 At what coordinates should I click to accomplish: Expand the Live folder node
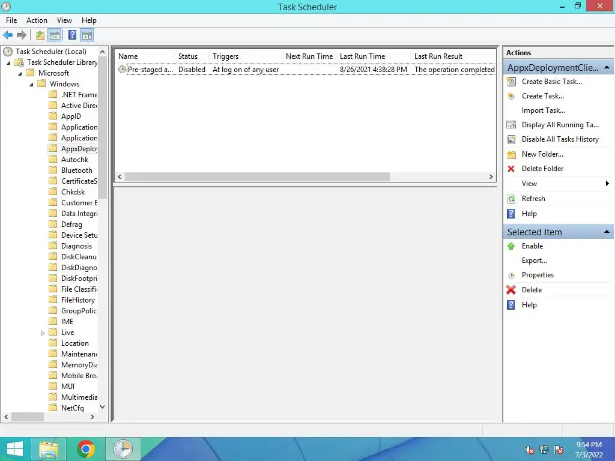point(43,333)
